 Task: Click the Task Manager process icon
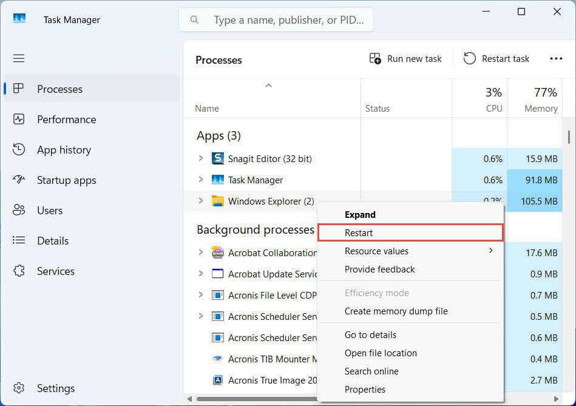pyautogui.click(x=218, y=180)
